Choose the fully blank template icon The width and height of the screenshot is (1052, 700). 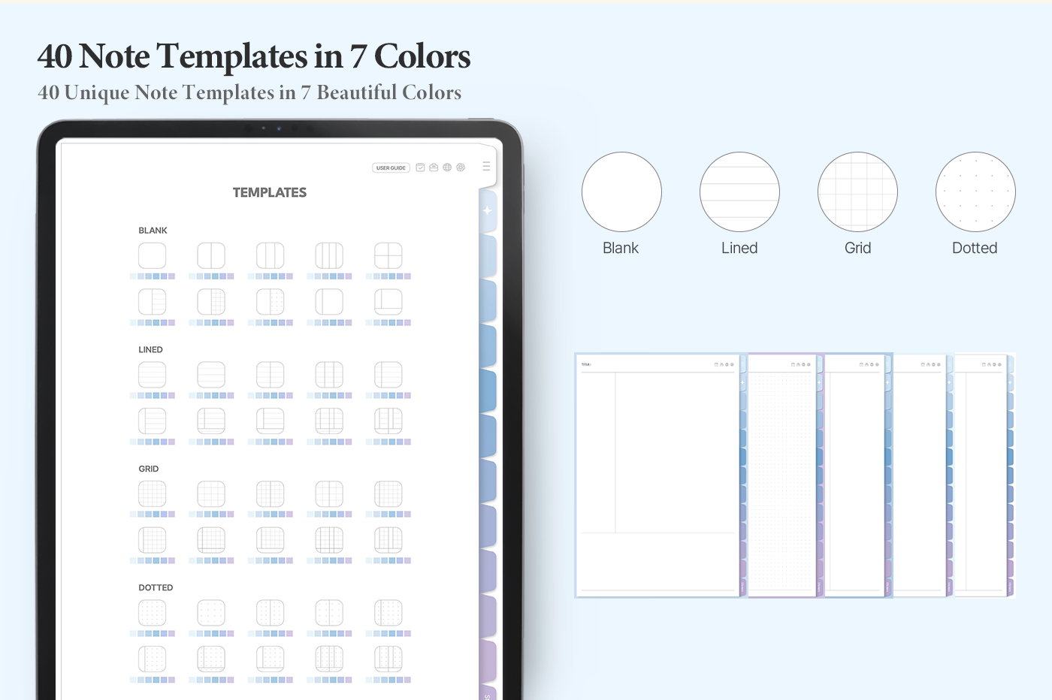click(153, 255)
